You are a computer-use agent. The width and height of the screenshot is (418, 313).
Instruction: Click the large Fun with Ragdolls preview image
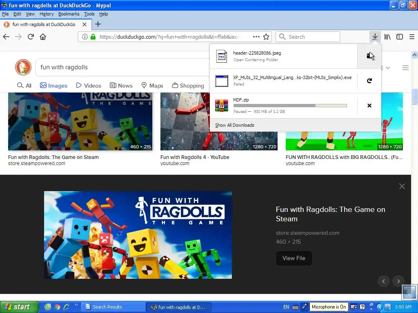pyautogui.click(x=138, y=235)
